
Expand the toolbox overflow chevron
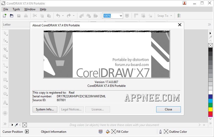(x=5, y=124)
